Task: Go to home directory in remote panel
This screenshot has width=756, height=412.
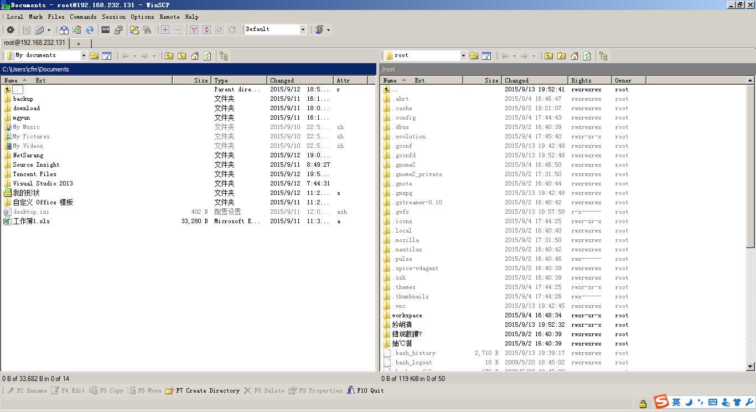Action: (x=574, y=56)
